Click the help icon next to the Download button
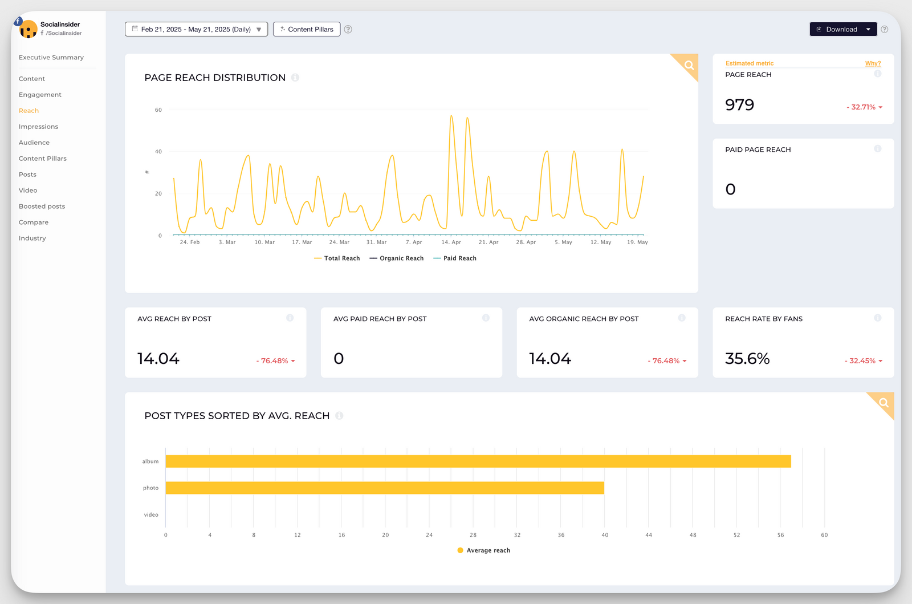Screen dimensions: 912x604 [x=885, y=29]
